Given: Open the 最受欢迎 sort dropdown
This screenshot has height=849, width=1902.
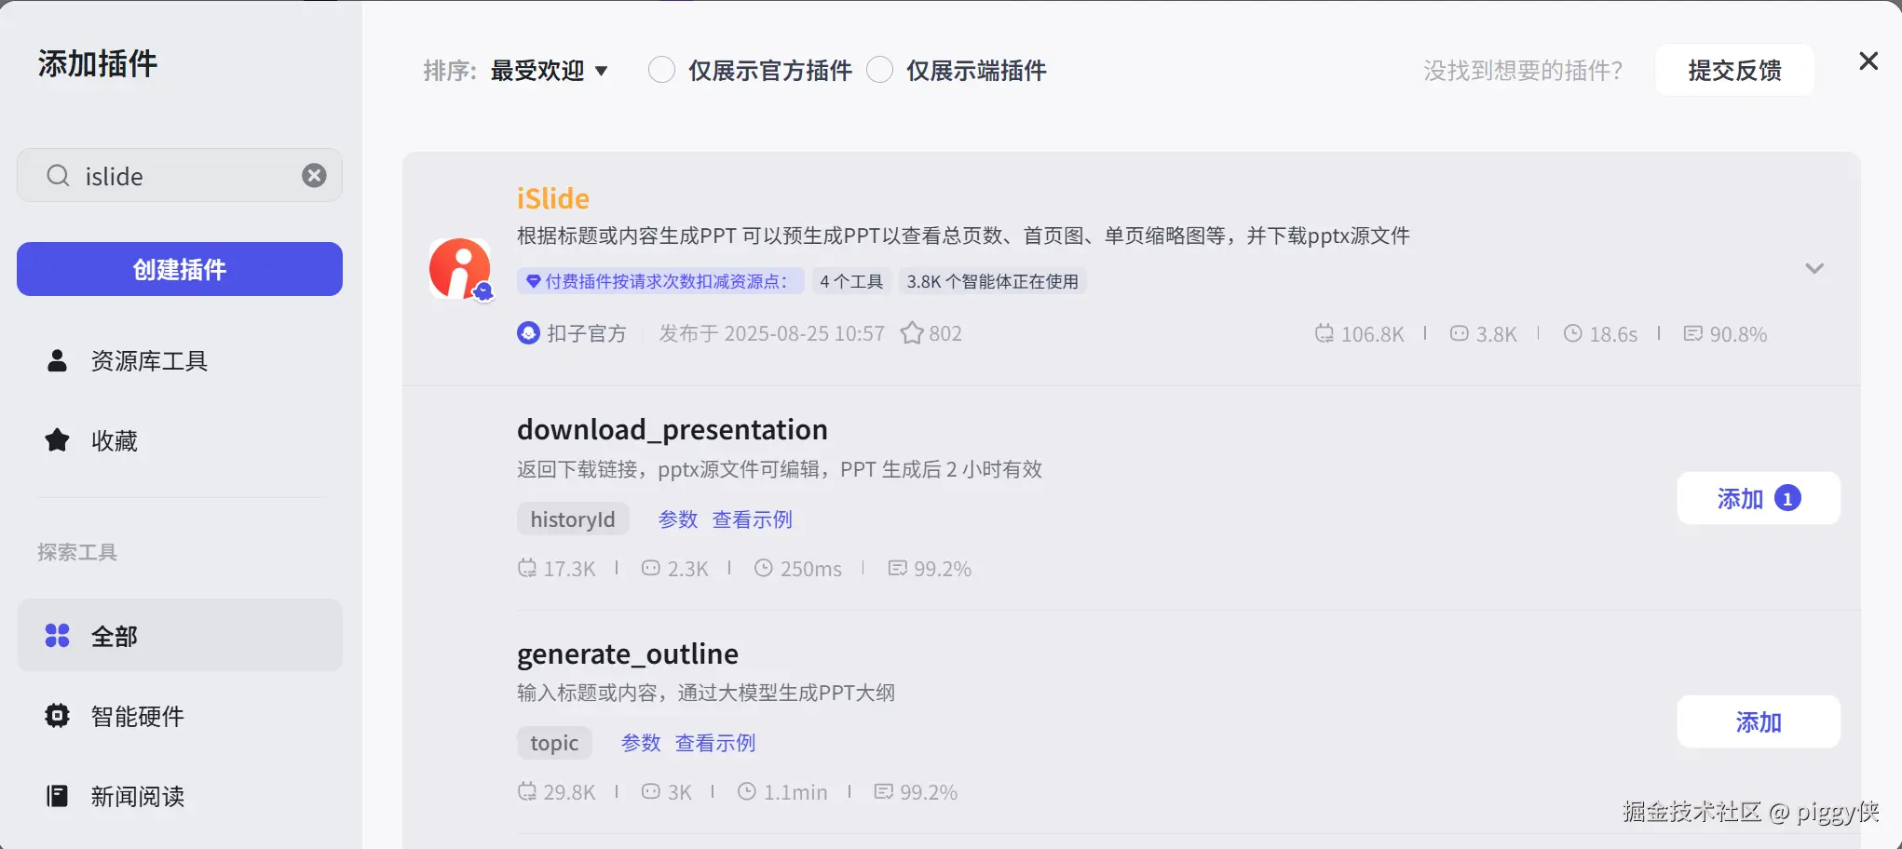Looking at the screenshot, I should coord(549,71).
